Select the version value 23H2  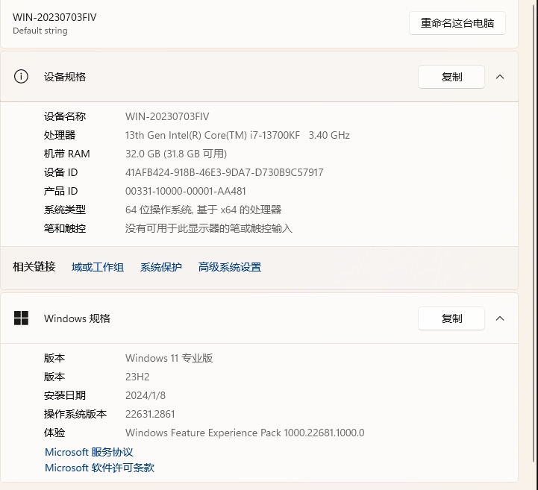point(137,377)
